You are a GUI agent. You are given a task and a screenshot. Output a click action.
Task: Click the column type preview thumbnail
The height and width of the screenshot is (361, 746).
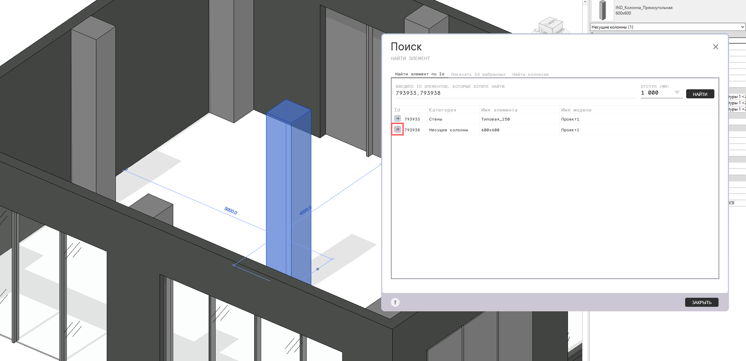(x=603, y=10)
